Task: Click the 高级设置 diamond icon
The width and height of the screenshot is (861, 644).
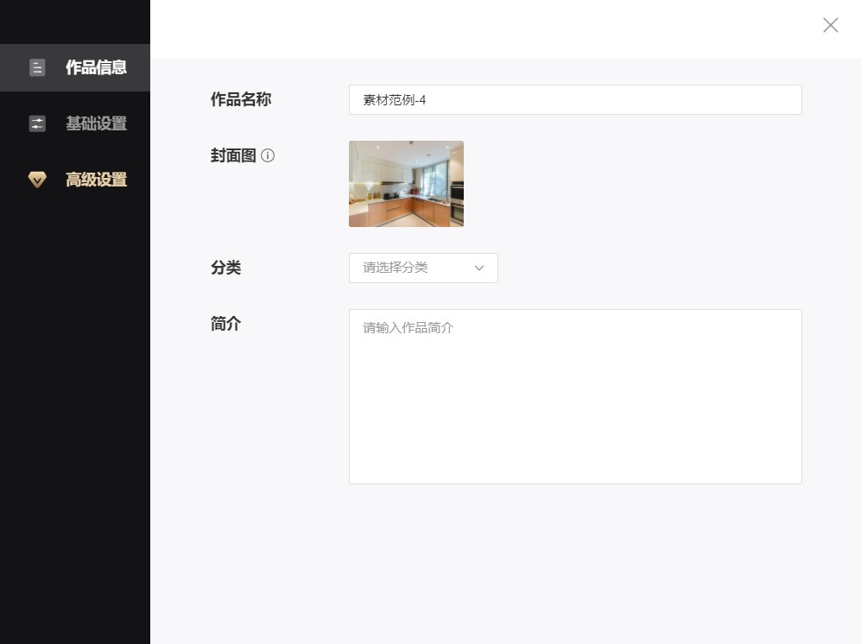Action: [x=37, y=180]
